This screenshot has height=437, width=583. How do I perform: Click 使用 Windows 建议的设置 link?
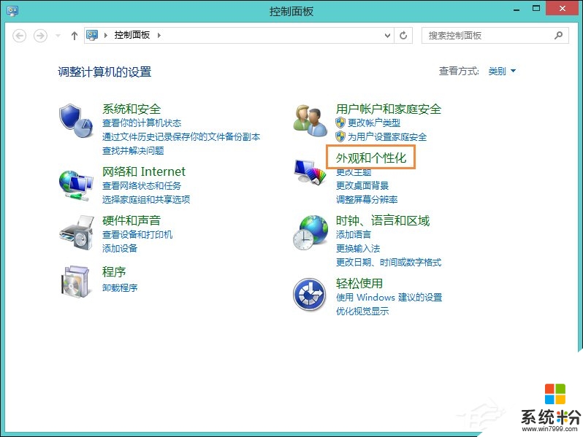click(389, 298)
